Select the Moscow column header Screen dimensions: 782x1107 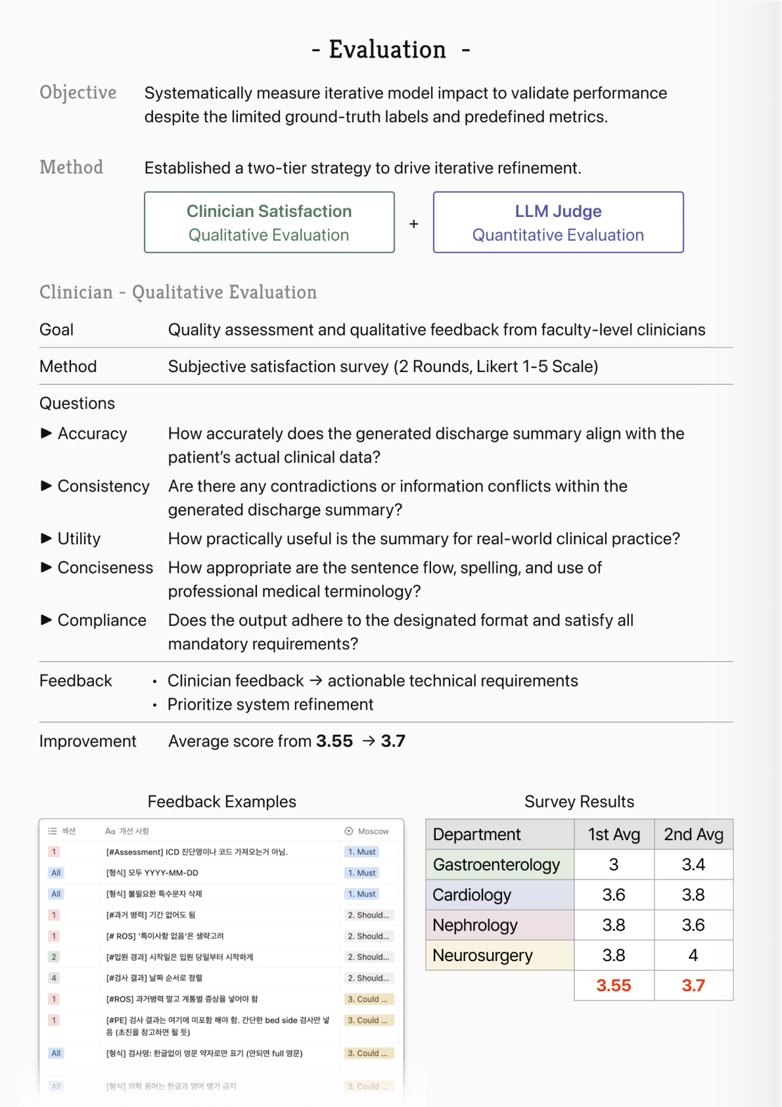(373, 831)
